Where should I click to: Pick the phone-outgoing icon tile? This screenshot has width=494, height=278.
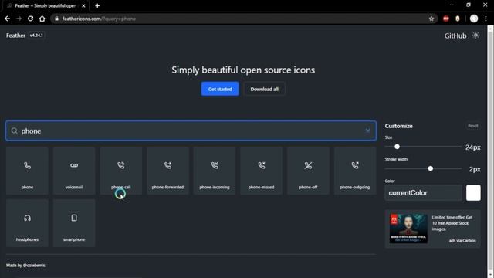pos(355,171)
